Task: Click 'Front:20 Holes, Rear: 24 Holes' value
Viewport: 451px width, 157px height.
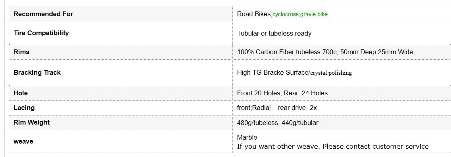Action: (282, 93)
